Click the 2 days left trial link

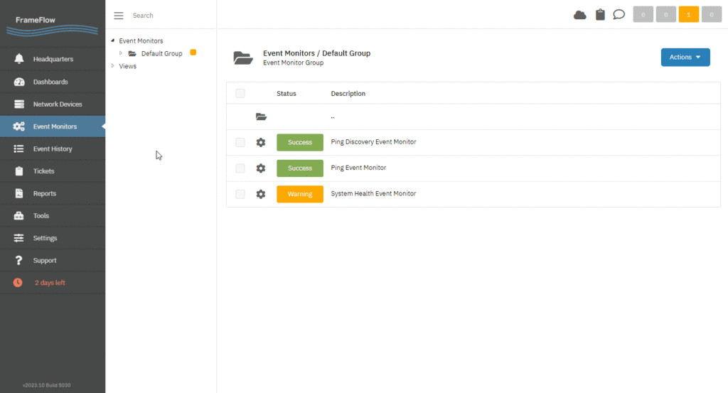[50, 283]
